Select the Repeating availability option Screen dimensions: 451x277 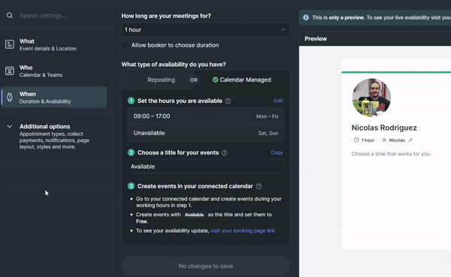click(x=158, y=80)
